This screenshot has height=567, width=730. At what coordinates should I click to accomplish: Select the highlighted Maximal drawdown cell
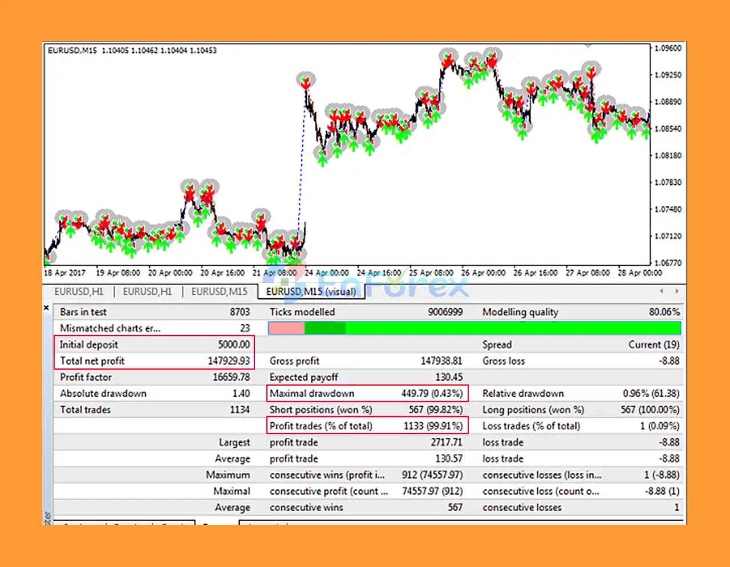coord(367,393)
